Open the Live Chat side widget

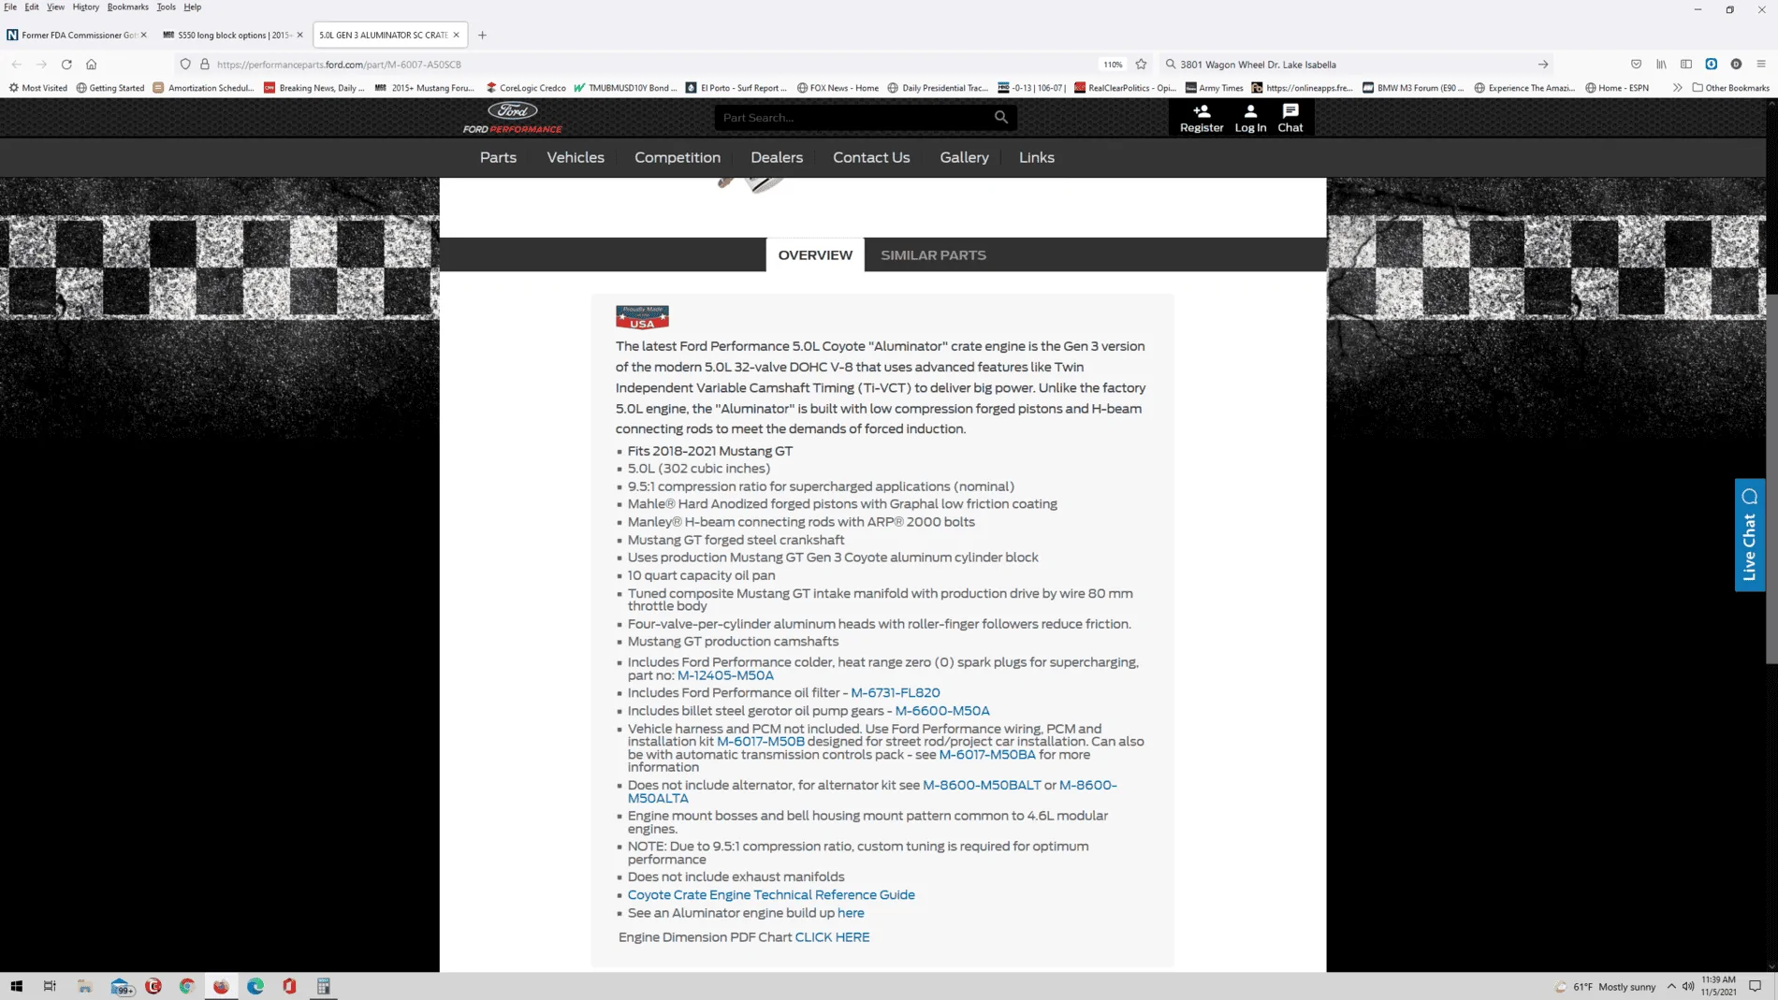click(x=1749, y=534)
